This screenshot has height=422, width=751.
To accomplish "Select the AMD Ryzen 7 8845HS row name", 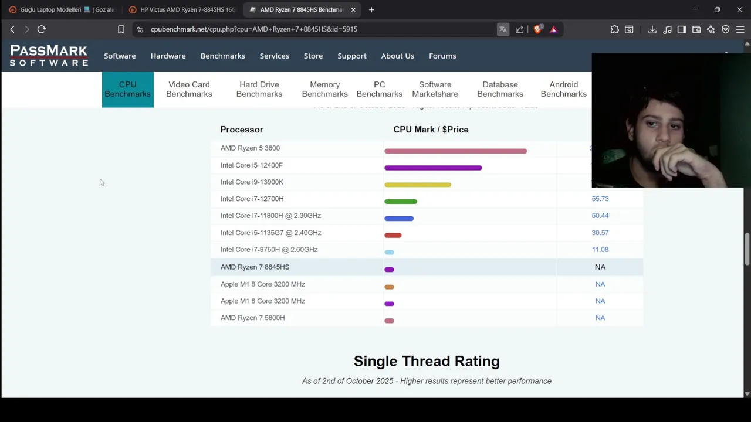I will pyautogui.click(x=255, y=267).
